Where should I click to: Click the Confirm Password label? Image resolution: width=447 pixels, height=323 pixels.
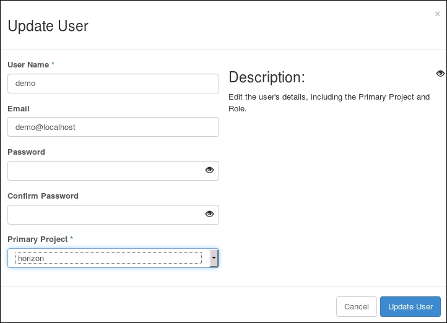pos(43,196)
